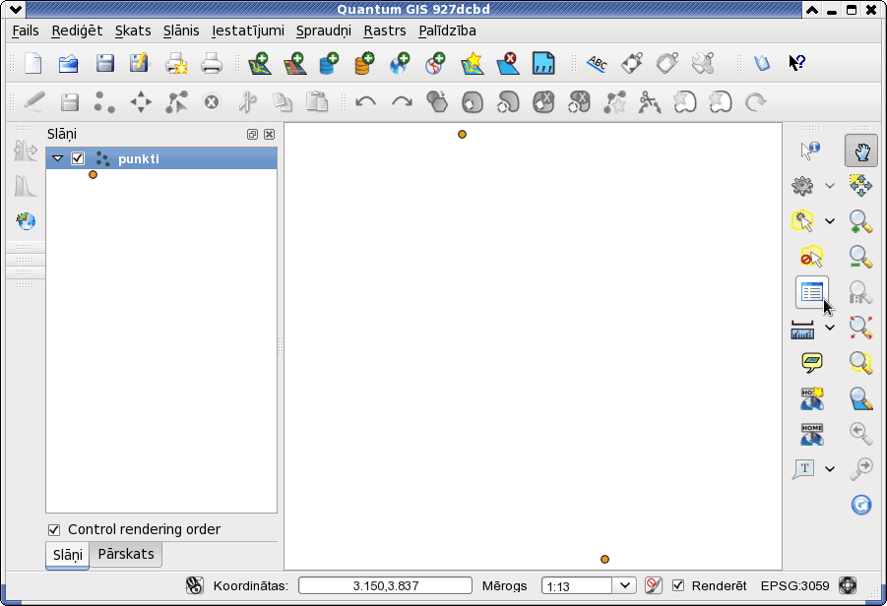This screenshot has width=887, height=606.
Task: Click the orange point symbol under punkti
Action: (93, 175)
